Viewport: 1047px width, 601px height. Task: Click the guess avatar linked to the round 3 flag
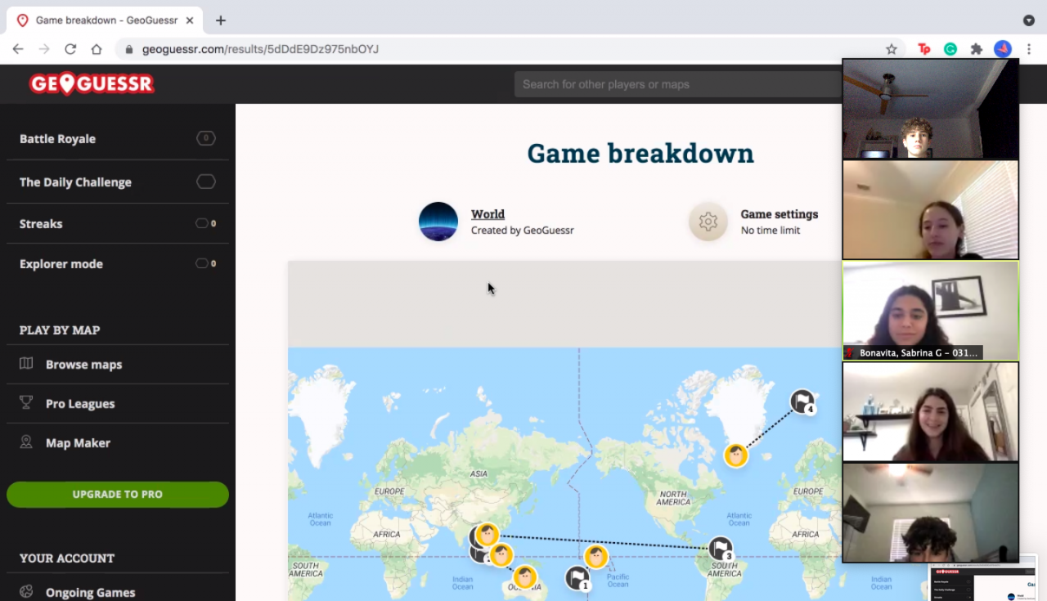488,535
